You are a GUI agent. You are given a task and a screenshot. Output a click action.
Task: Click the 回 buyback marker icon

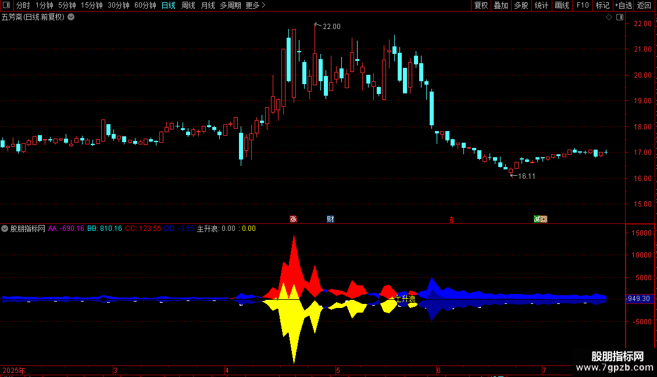544,219
